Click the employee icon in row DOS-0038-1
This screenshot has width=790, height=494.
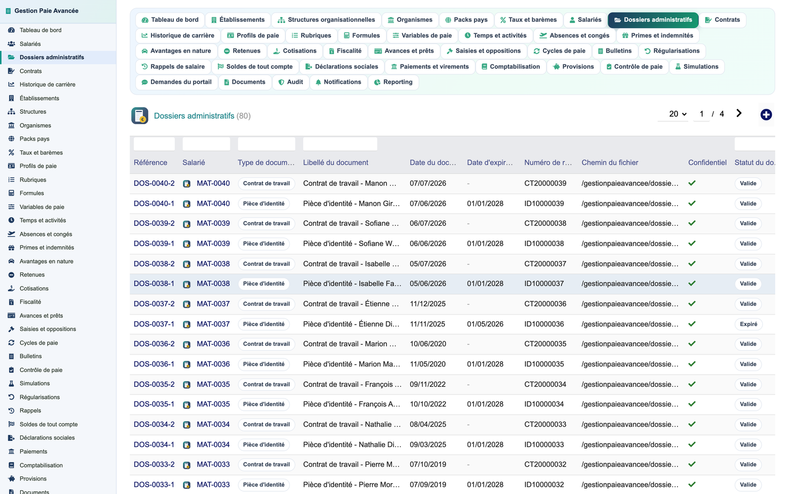point(186,284)
